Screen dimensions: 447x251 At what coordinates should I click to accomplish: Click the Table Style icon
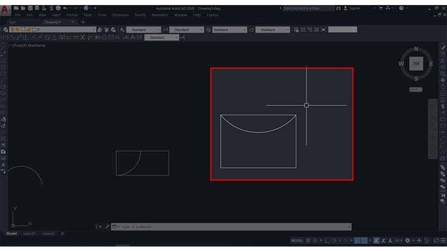pyautogui.click(x=208, y=30)
